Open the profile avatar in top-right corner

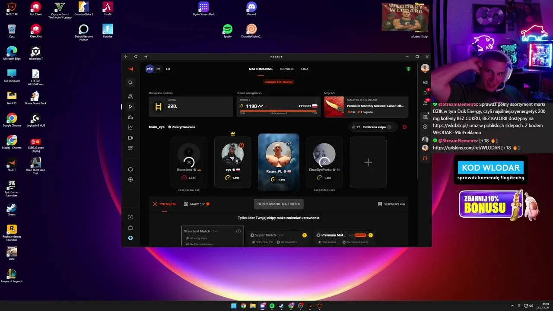point(425,69)
